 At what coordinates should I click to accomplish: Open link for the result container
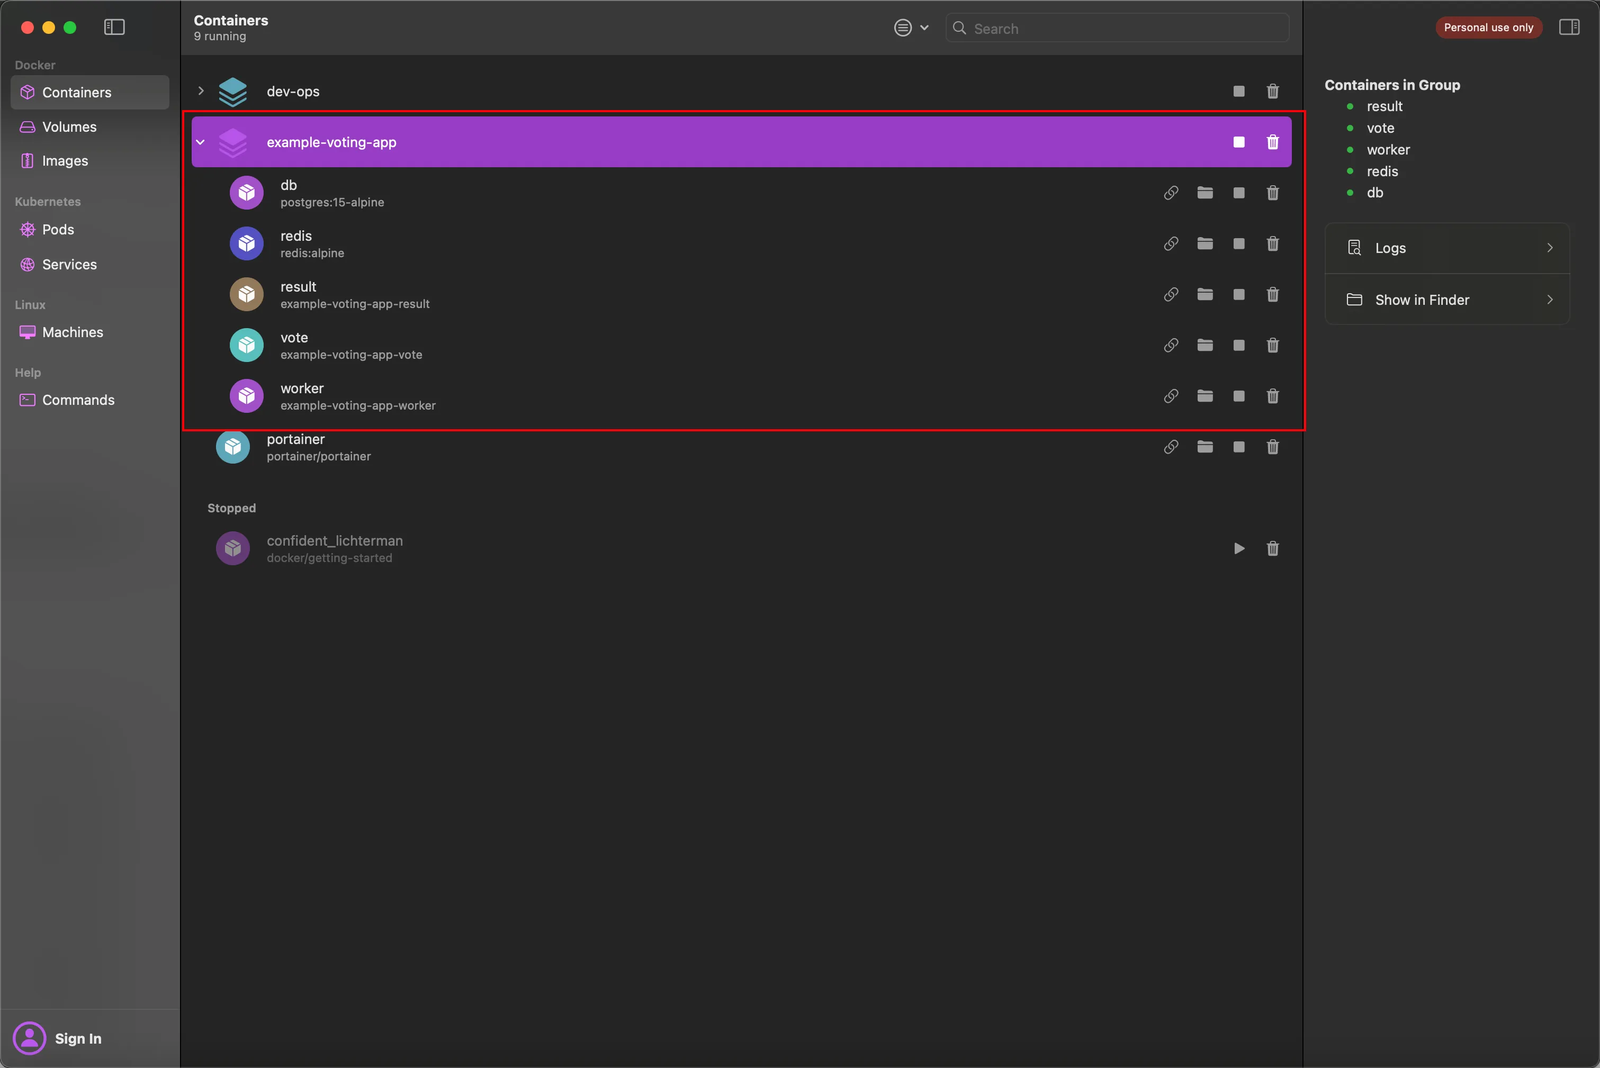(1171, 294)
